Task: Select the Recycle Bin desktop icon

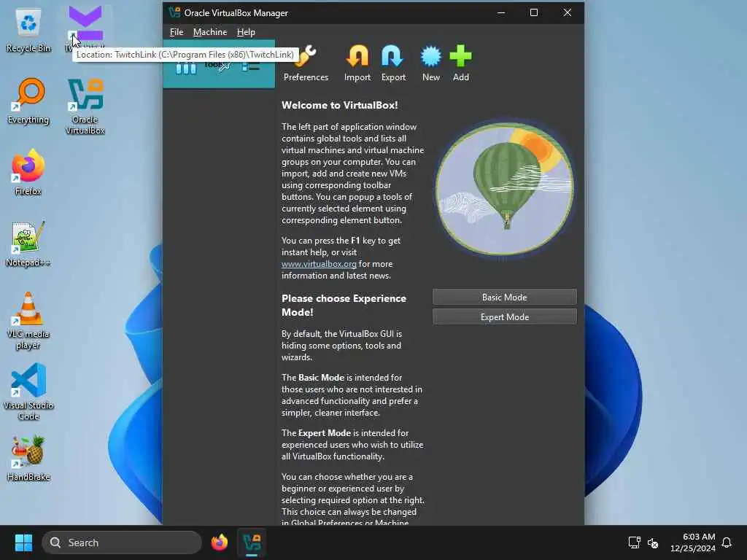Action: tap(28, 29)
